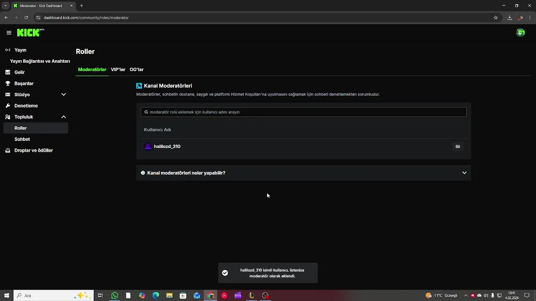Expand the Stüdyo sidebar section
The height and width of the screenshot is (301, 536).
click(x=35, y=94)
